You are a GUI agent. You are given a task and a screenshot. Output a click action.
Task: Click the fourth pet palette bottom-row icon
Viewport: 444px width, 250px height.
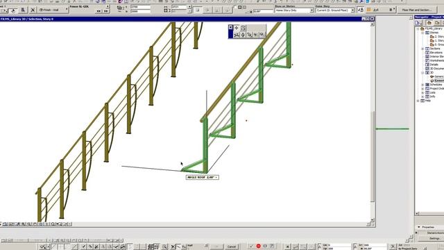(x=256, y=35)
